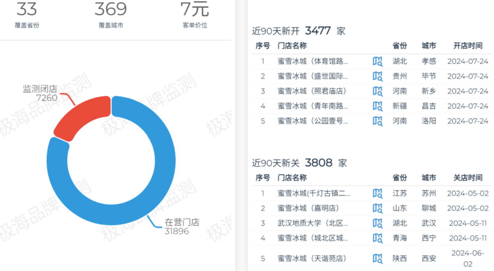This screenshot has height=271, width=494.
Task: Open map locator for 体育馆路 store
Action: 378,61
